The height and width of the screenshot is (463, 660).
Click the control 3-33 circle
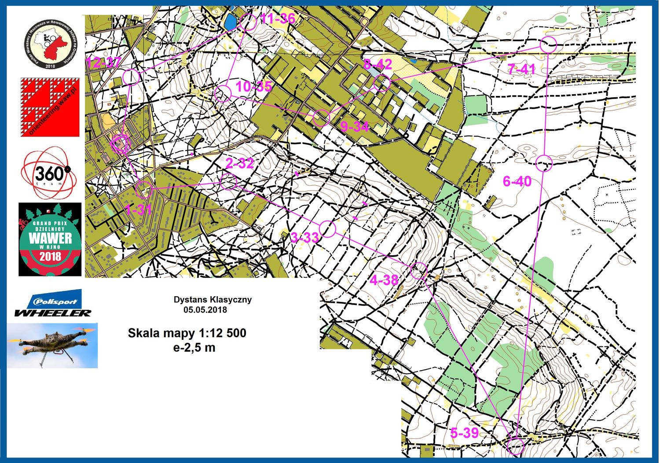327,229
